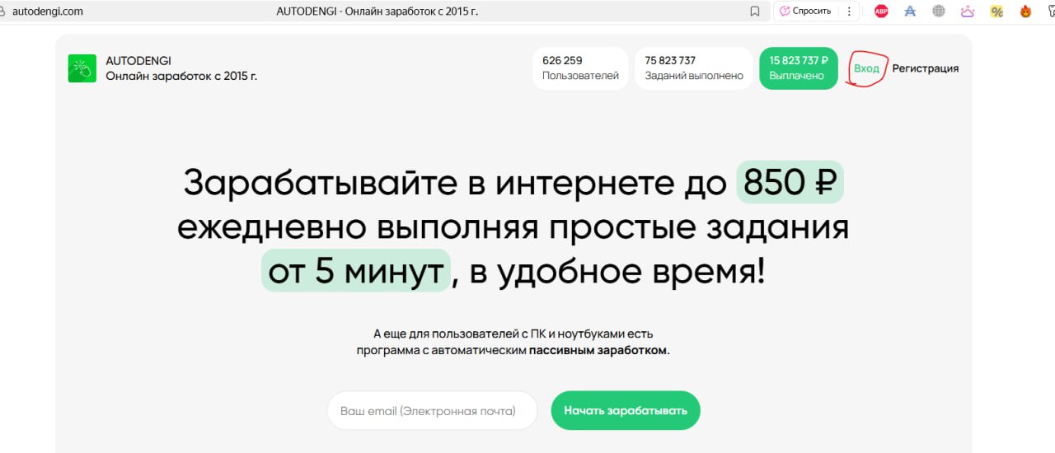Open the weather cloud extension icon
The height and width of the screenshot is (453, 1055).
click(x=968, y=12)
